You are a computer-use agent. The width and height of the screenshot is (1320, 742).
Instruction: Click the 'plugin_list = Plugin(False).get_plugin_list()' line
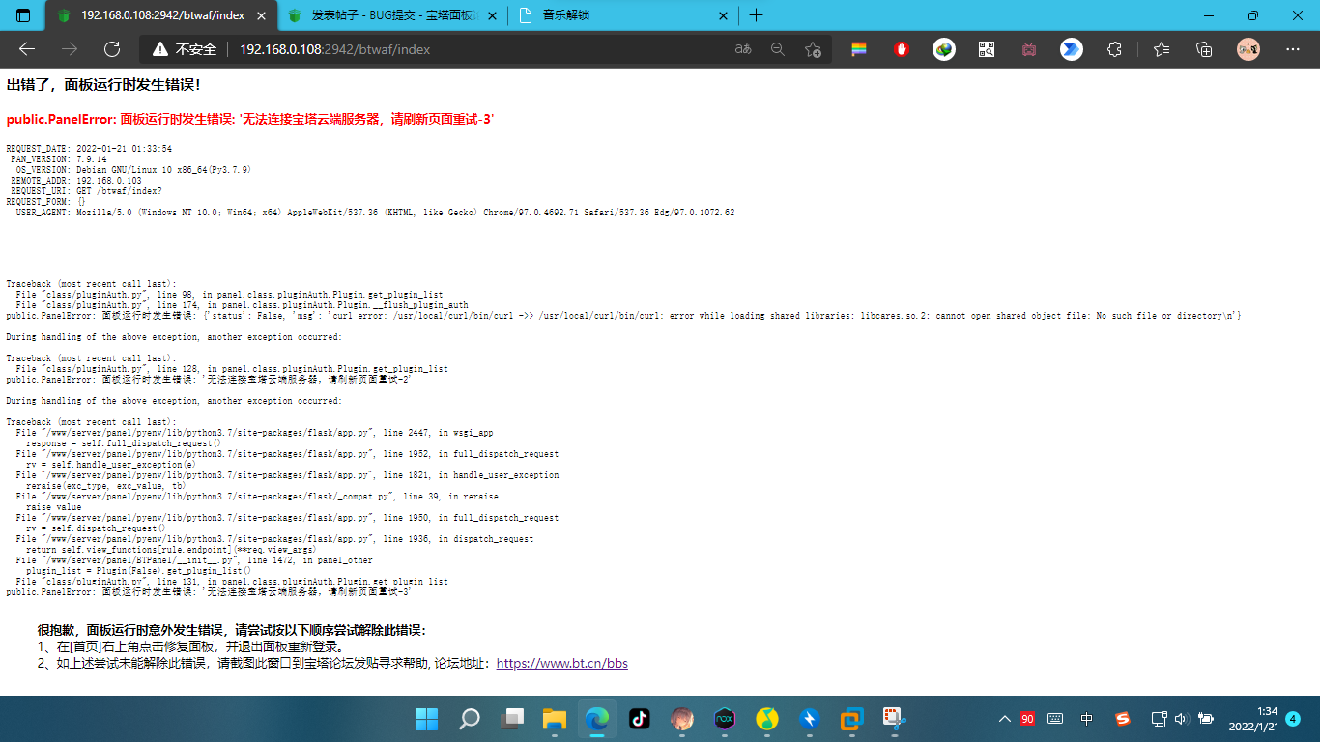coord(138,571)
